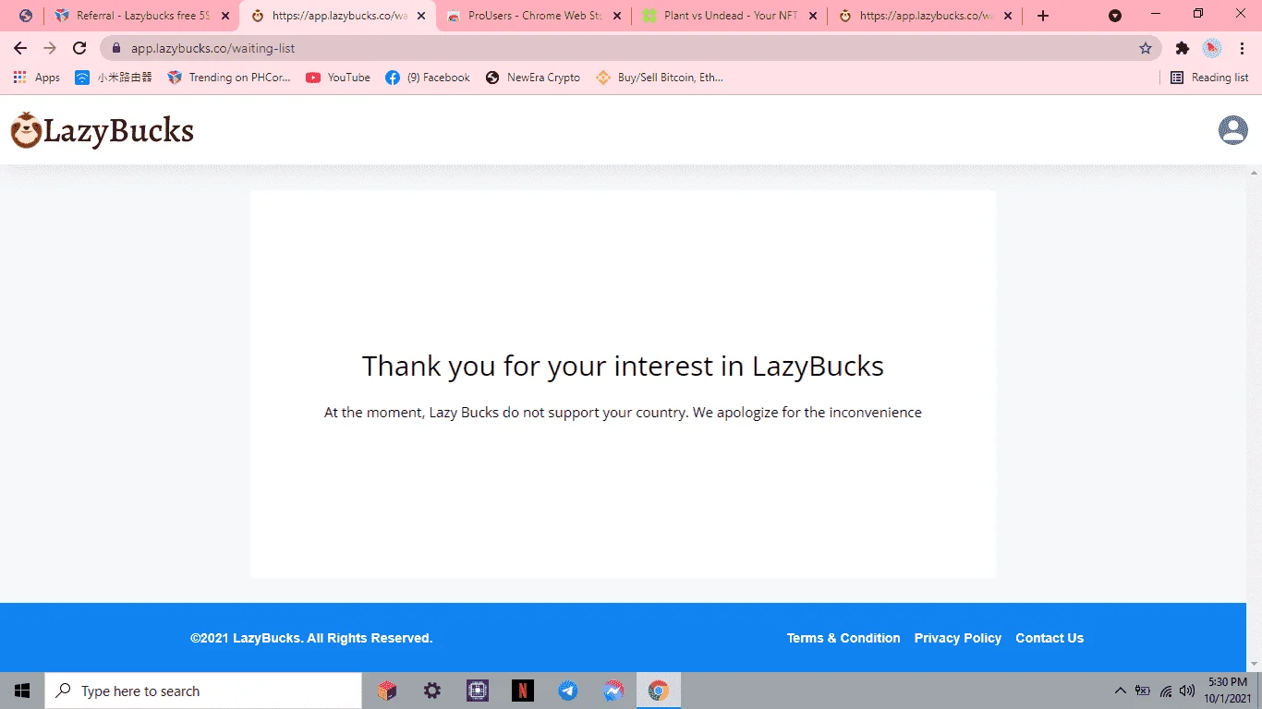Close the rightmost app.lazybucks.co tab
The width and height of the screenshot is (1262, 709).
1008,16
